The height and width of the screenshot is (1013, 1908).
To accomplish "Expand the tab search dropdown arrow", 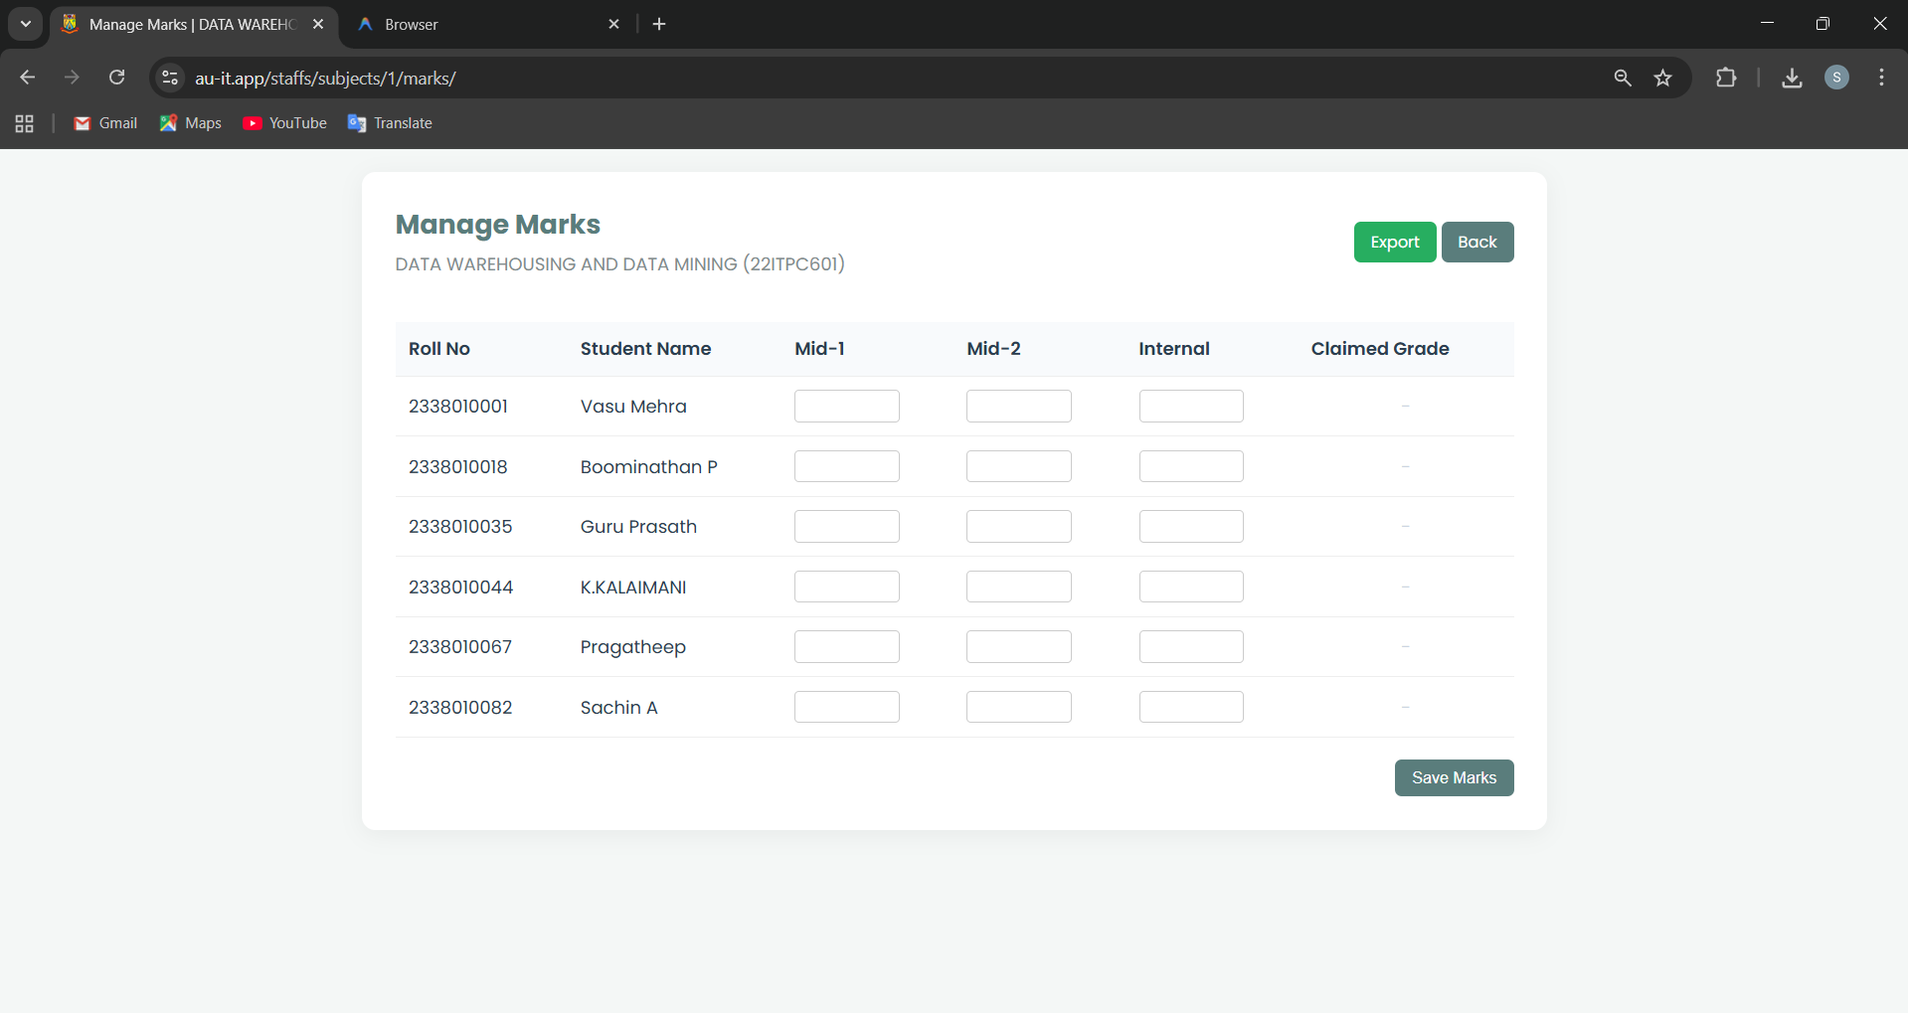I will (26, 24).
